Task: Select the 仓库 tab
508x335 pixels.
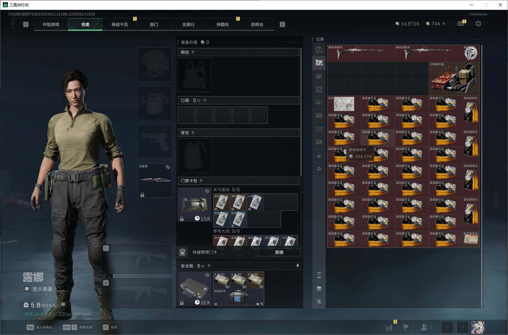Action: 85,24
